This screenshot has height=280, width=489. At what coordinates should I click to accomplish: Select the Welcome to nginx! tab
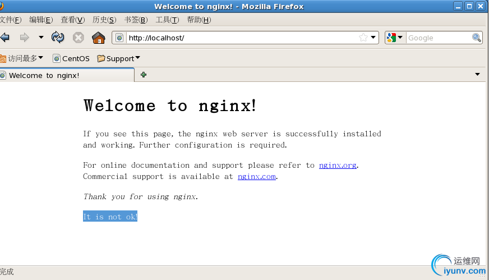coord(67,75)
